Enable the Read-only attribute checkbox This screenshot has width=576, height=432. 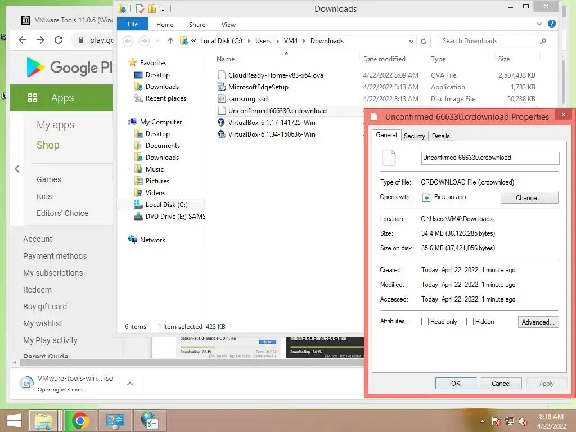(x=425, y=321)
